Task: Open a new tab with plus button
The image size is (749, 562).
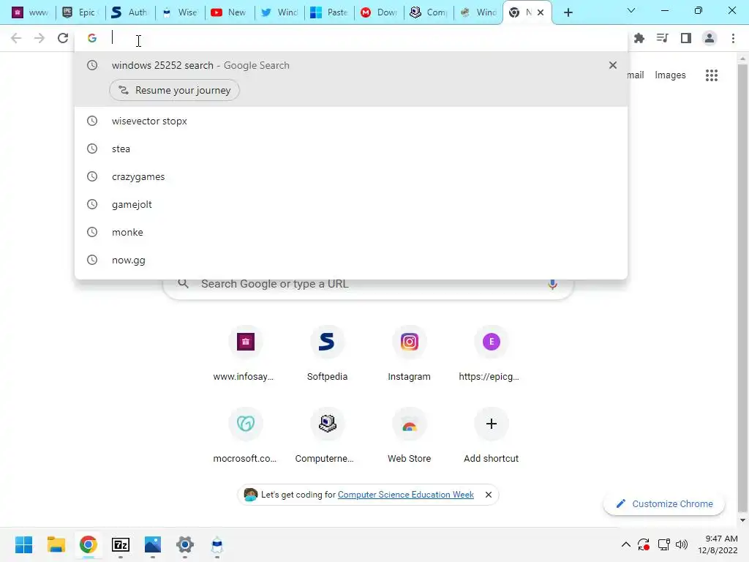Action: 568,12
